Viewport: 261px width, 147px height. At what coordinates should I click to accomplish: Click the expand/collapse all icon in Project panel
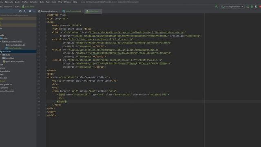[x=24, y=11]
